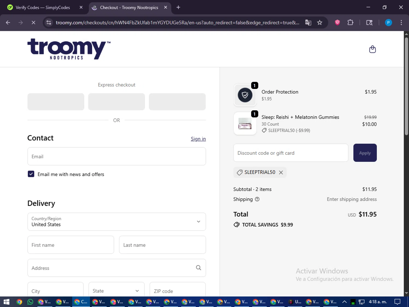
Task: Click the shipping help question mark icon
Action: pos(257,199)
